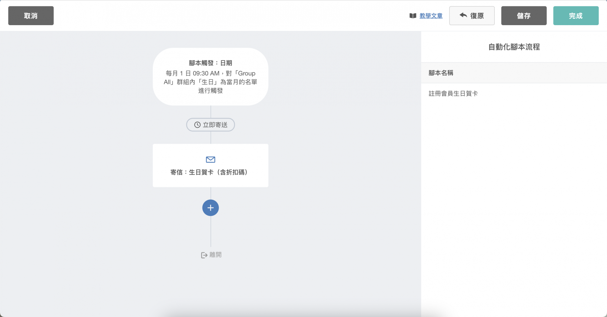Click the 取消 cancel button
This screenshot has width=607, height=317.
31,16
